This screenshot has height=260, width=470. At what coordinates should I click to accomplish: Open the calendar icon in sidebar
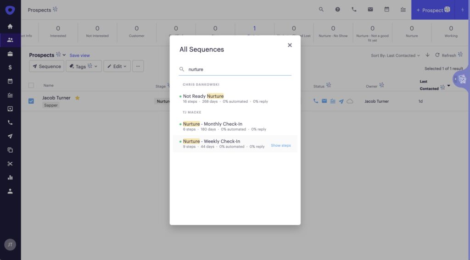coord(10,81)
